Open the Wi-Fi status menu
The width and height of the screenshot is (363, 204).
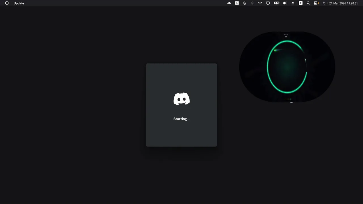(260, 3)
